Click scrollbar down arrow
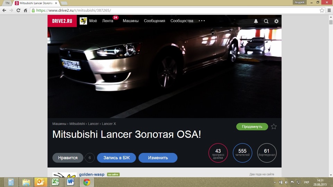This screenshot has width=333, height=187. [x=331, y=175]
